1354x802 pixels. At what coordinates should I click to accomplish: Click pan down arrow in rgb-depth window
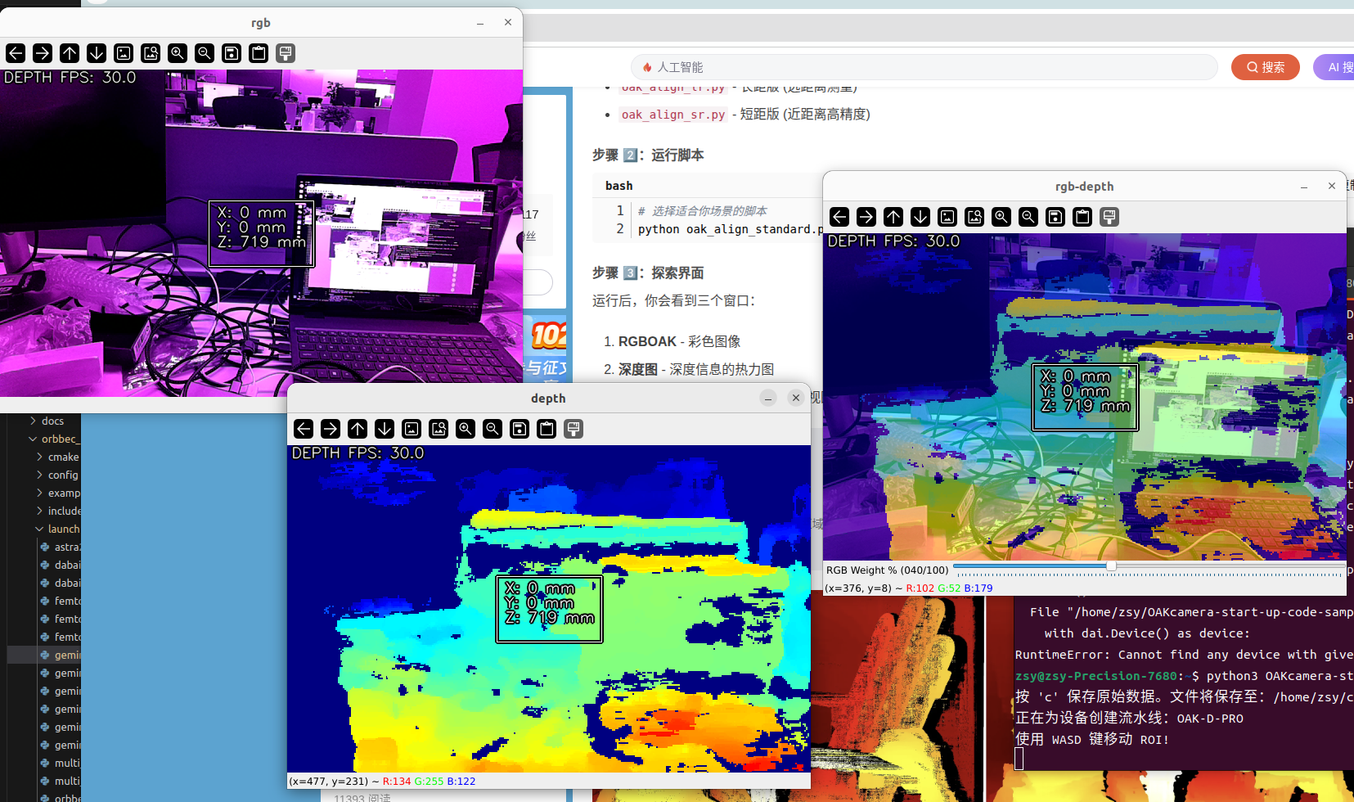click(x=920, y=217)
